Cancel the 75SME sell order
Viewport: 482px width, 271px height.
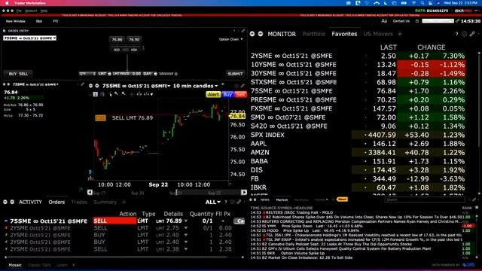239,221
